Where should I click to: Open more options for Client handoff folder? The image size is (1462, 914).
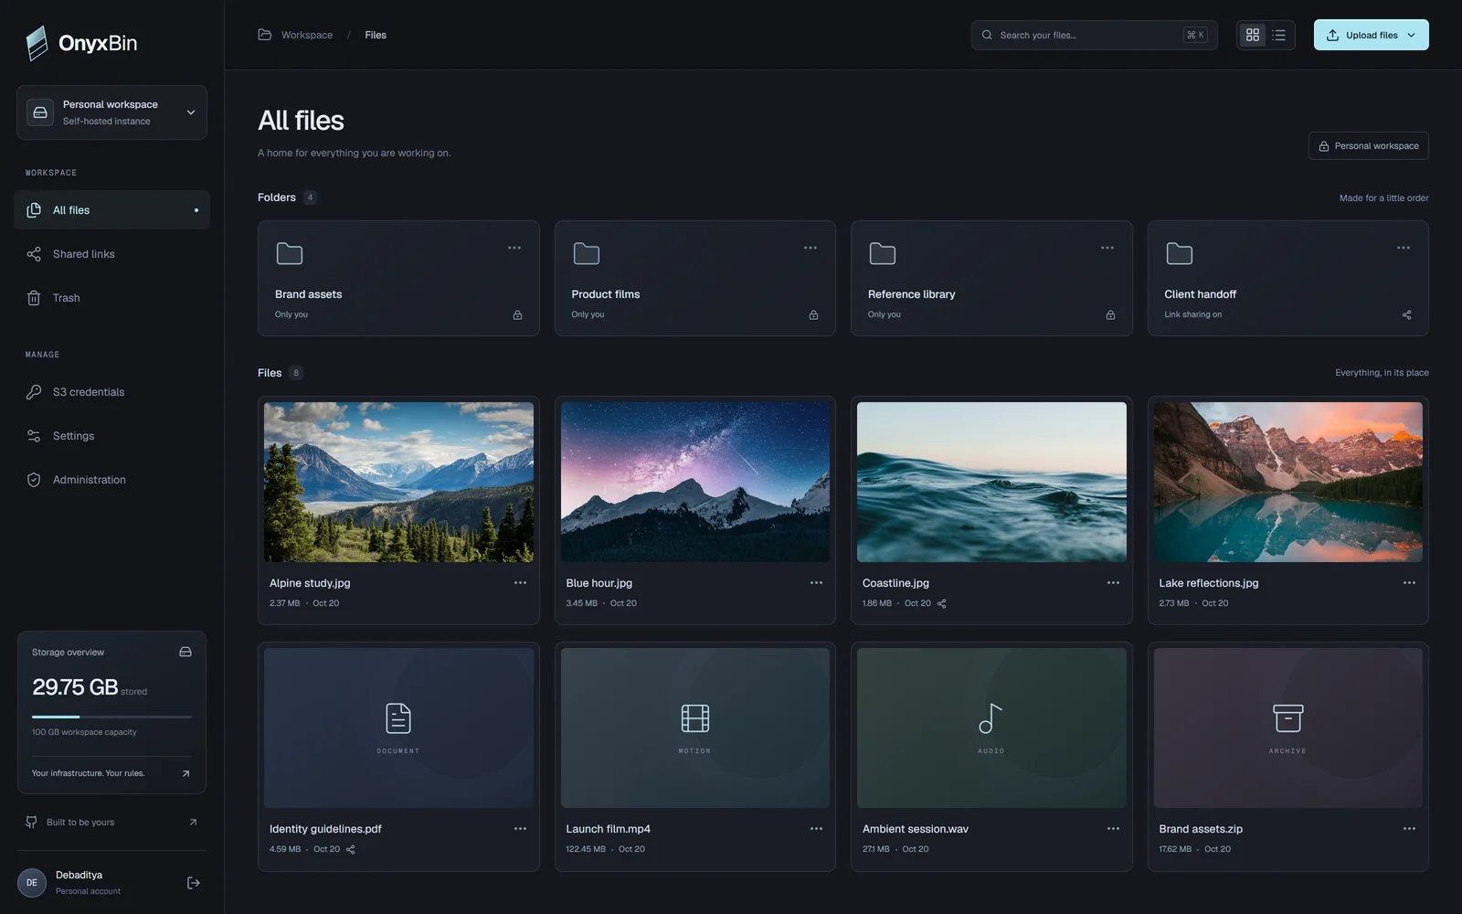click(1404, 248)
